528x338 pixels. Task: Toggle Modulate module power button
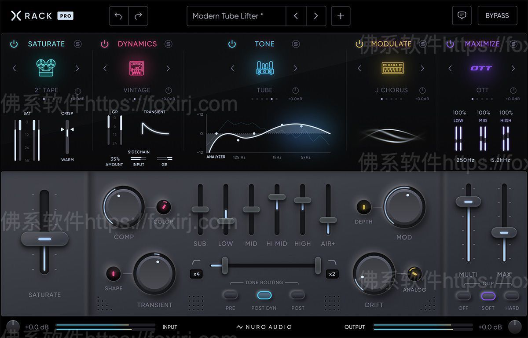(359, 44)
